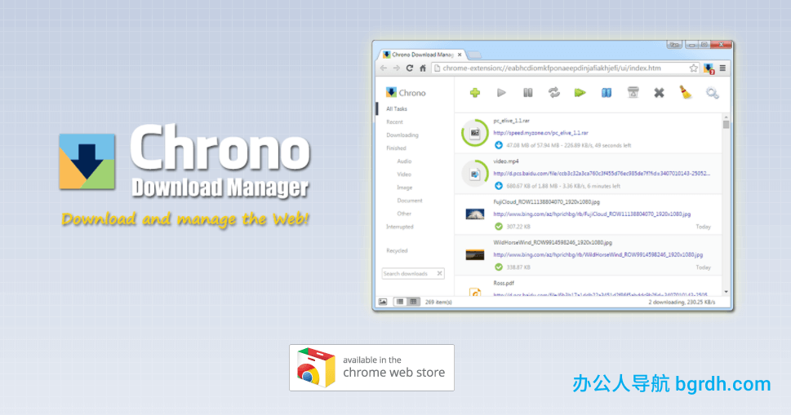Image resolution: width=791 pixels, height=415 pixels.
Task: Click the blue Pause All icon
Action: coord(607,93)
